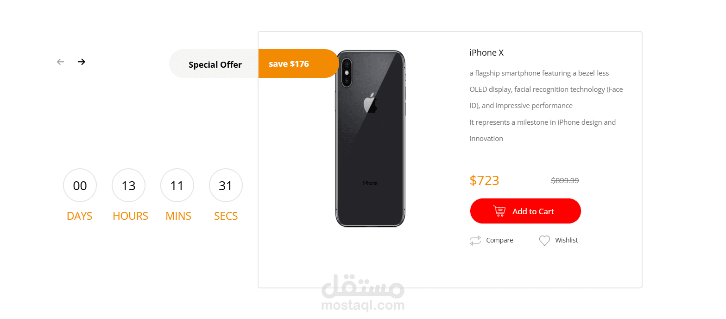Advance to next offer with right arrow
The width and height of the screenshot is (726, 319).
click(x=82, y=62)
